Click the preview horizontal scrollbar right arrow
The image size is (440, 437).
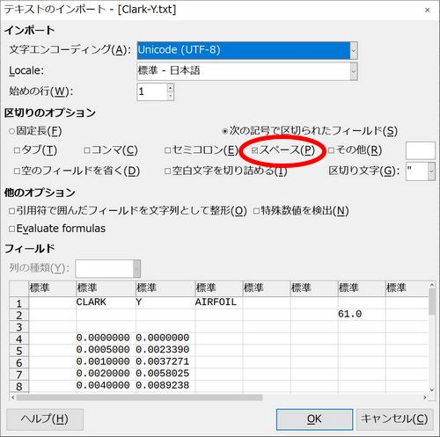(x=425, y=397)
